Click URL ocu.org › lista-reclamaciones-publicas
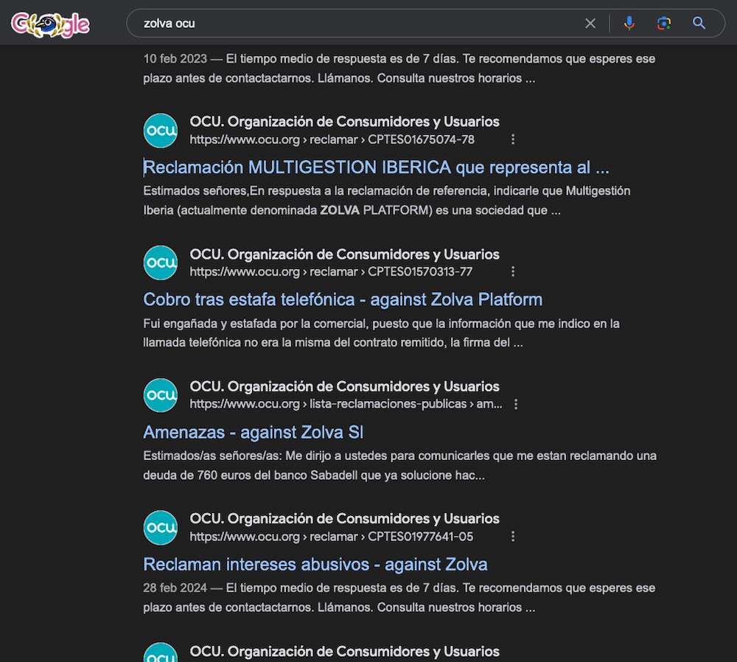The height and width of the screenshot is (662, 737). pyautogui.click(x=346, y=404)
